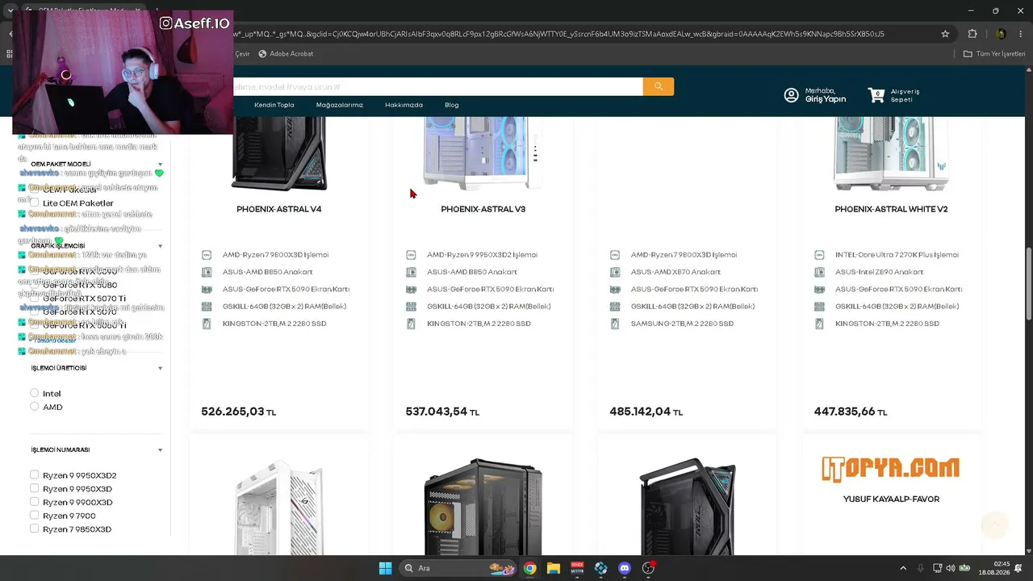Open the Windows Start menu
Viewport: 1033px width, 581px height.
385,568
